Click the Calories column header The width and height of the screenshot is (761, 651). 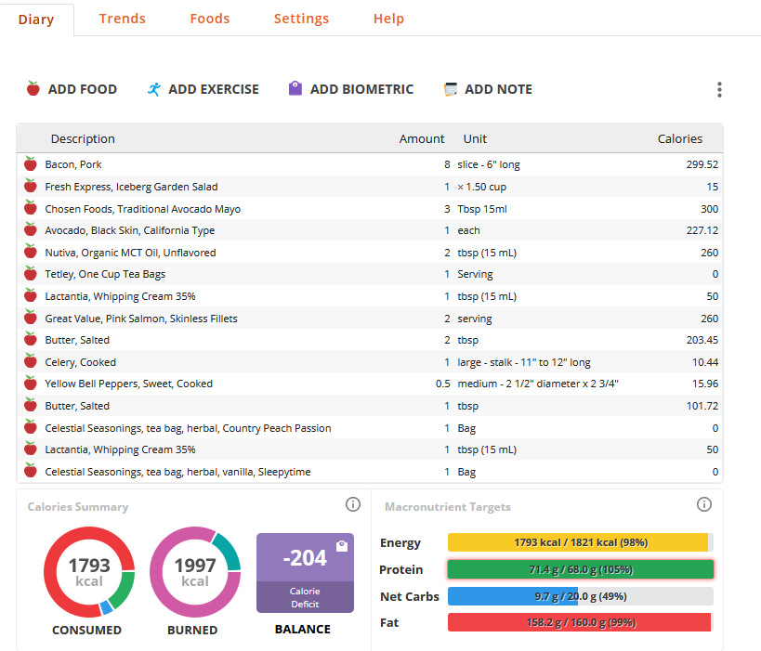680,138
